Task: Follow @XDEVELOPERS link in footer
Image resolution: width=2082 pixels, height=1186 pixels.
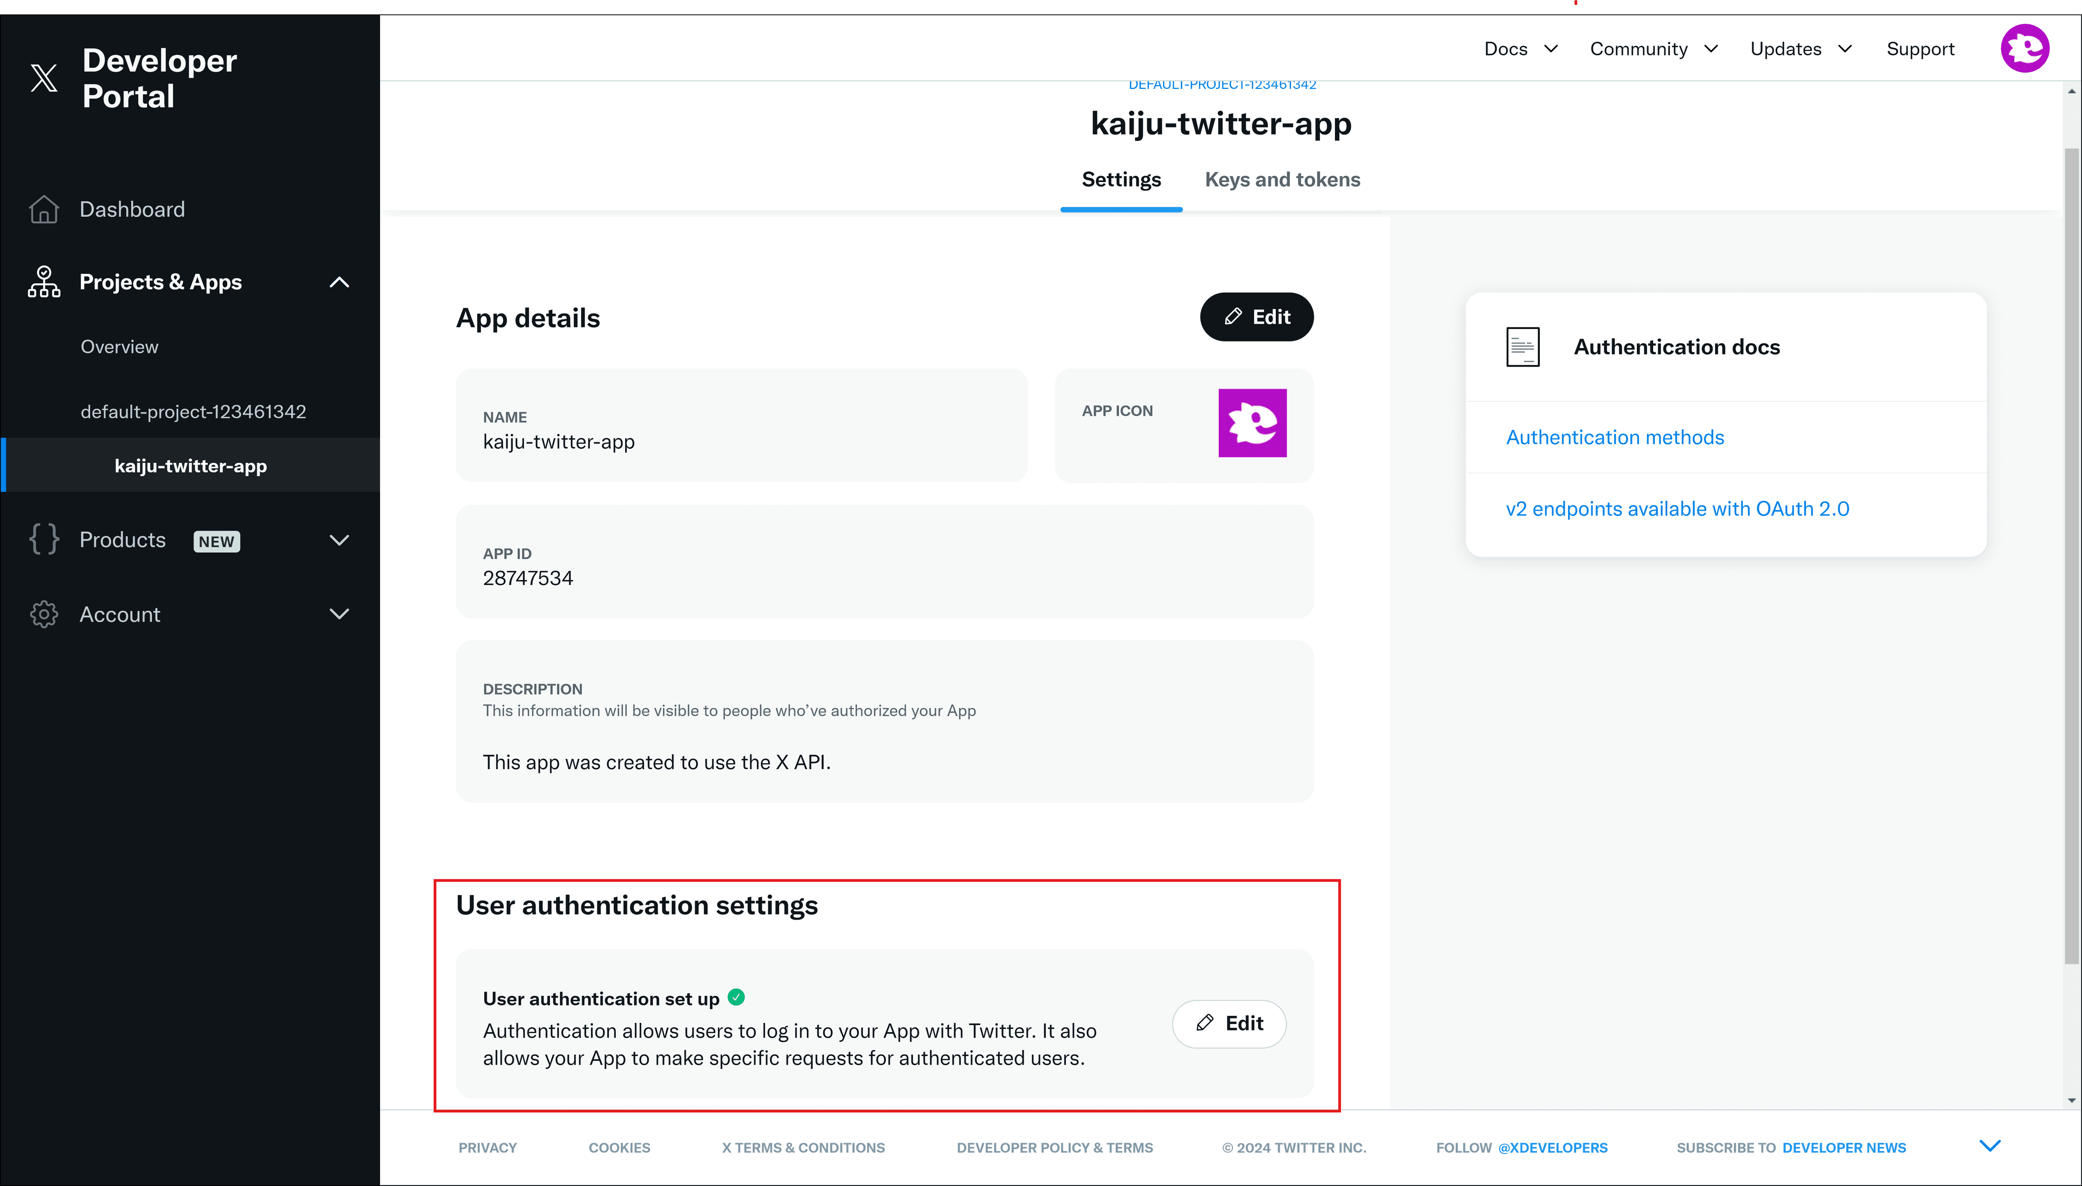Action: click(x=1552, y=1148)
